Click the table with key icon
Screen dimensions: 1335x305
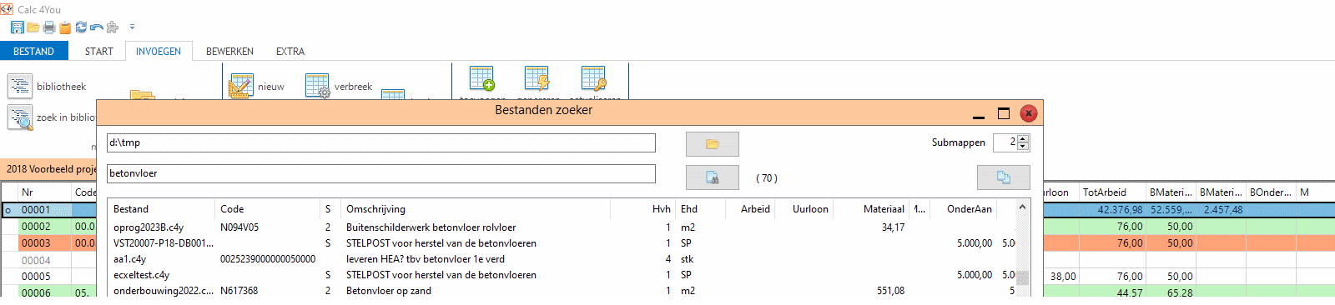click(x=593, y=79)
